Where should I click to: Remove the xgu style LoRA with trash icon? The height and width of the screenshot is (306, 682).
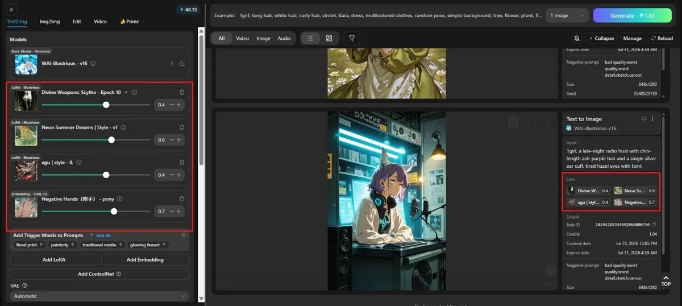click(x=182, y=163)
